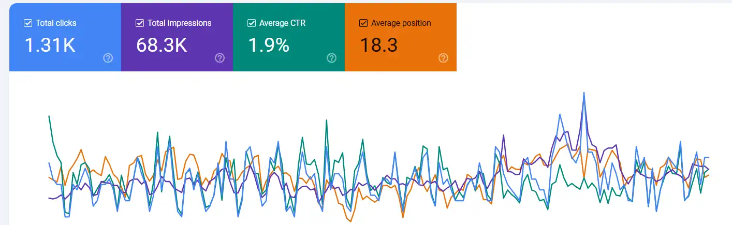Disable the Average CTR checkbox

(252, 23)
